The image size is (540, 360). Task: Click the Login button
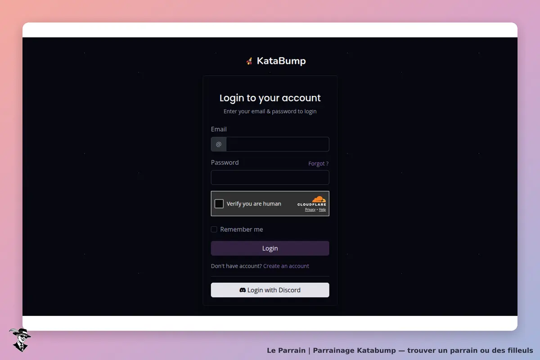(270, 248)
